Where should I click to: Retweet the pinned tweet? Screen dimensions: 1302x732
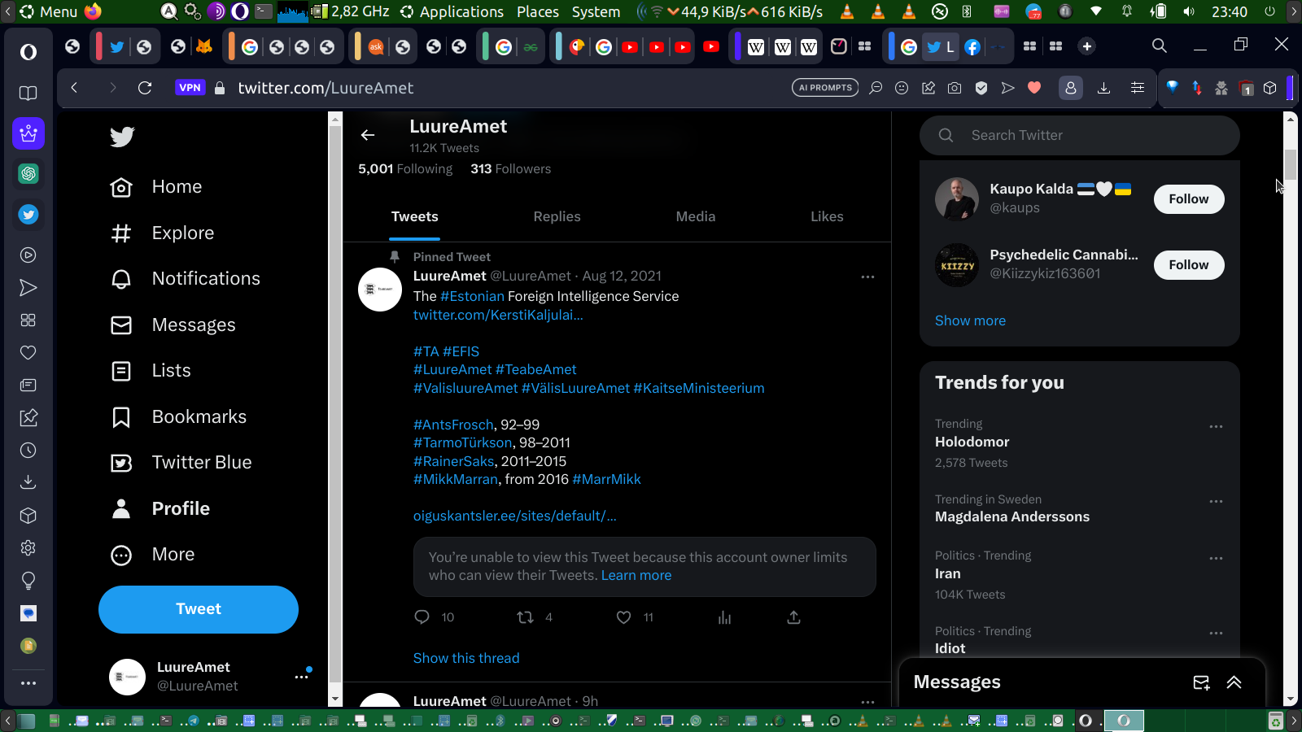(x=526, y=617)
